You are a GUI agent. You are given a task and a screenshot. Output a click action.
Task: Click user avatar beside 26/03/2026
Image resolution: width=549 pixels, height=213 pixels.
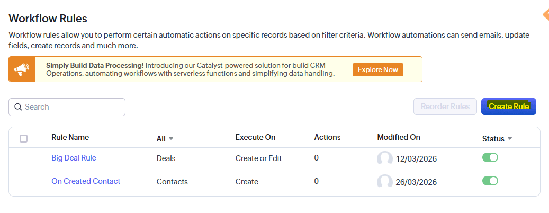384,181
